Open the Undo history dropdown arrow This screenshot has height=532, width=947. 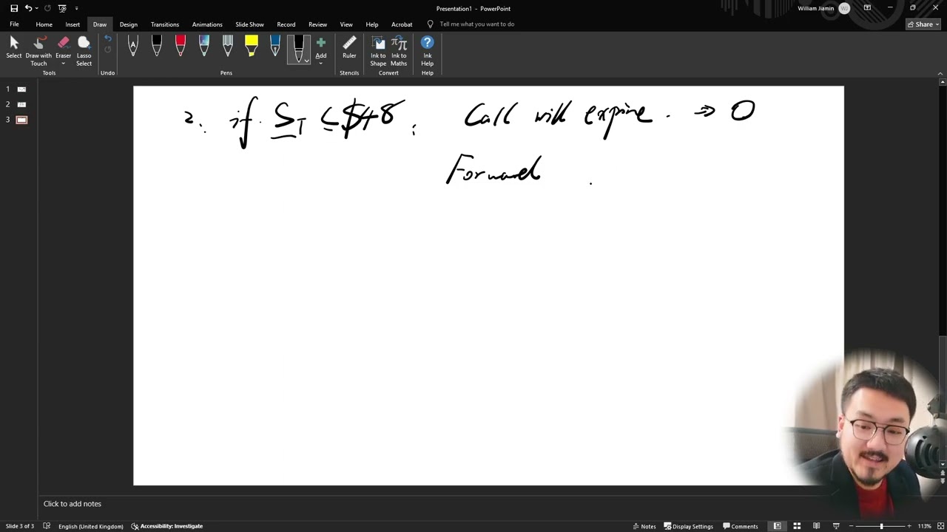36,8
